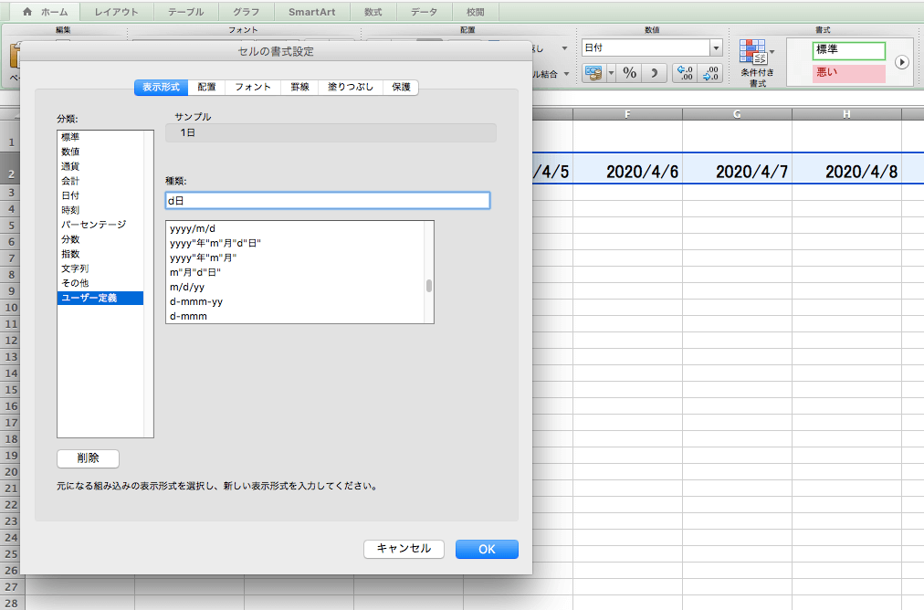Switch to the 配置 dialog tab

tap(207, 88)
